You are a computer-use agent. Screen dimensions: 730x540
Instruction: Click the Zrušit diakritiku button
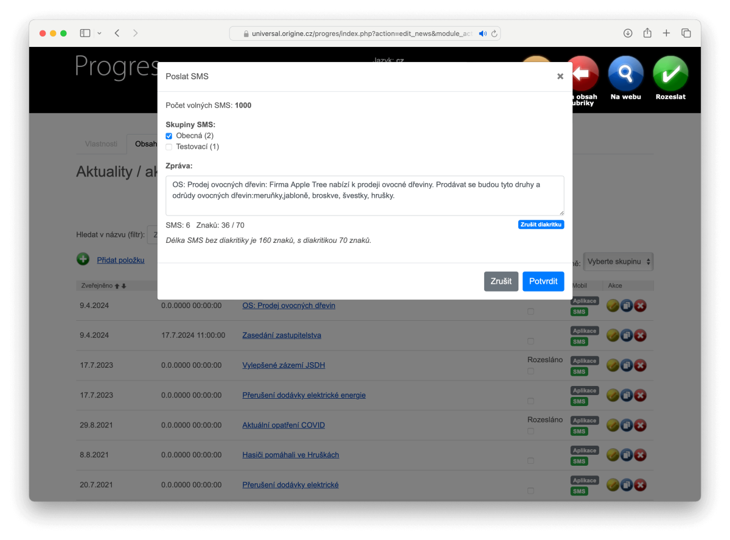click(x=541, y=225)
